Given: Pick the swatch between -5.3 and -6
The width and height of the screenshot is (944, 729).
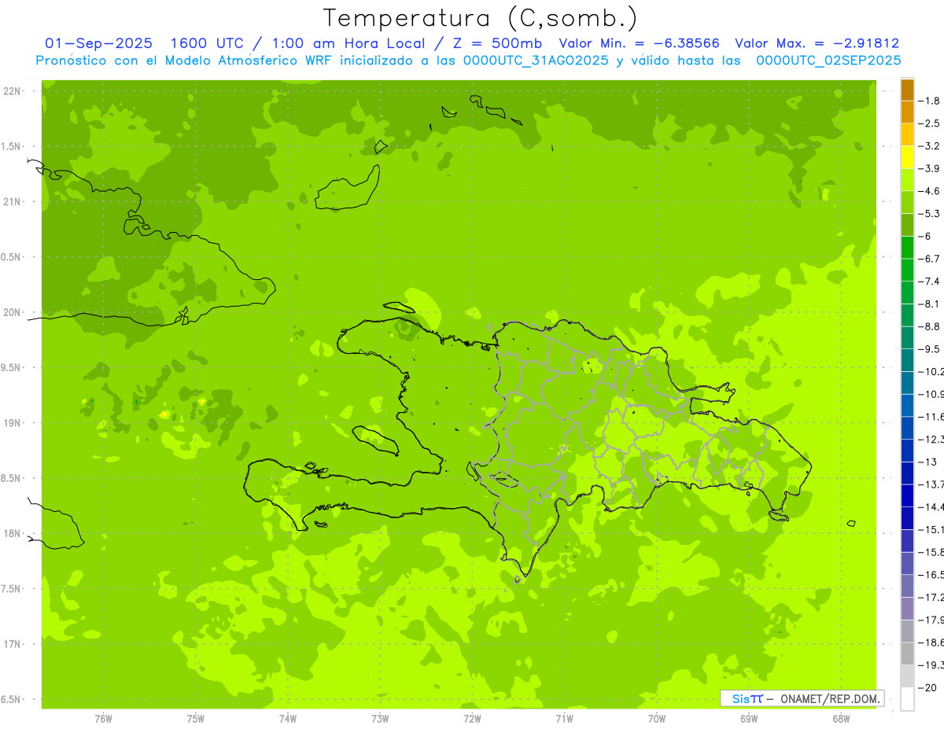Looking at the screenshot, I should [x=907, y=225].
